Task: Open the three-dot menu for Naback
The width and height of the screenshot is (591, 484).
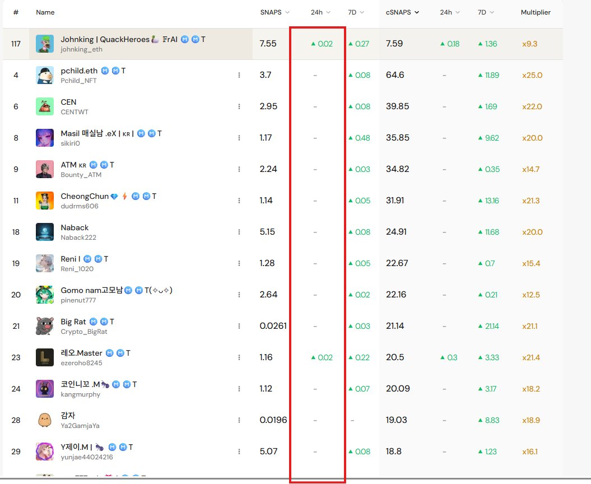Action: pos(239,232)
